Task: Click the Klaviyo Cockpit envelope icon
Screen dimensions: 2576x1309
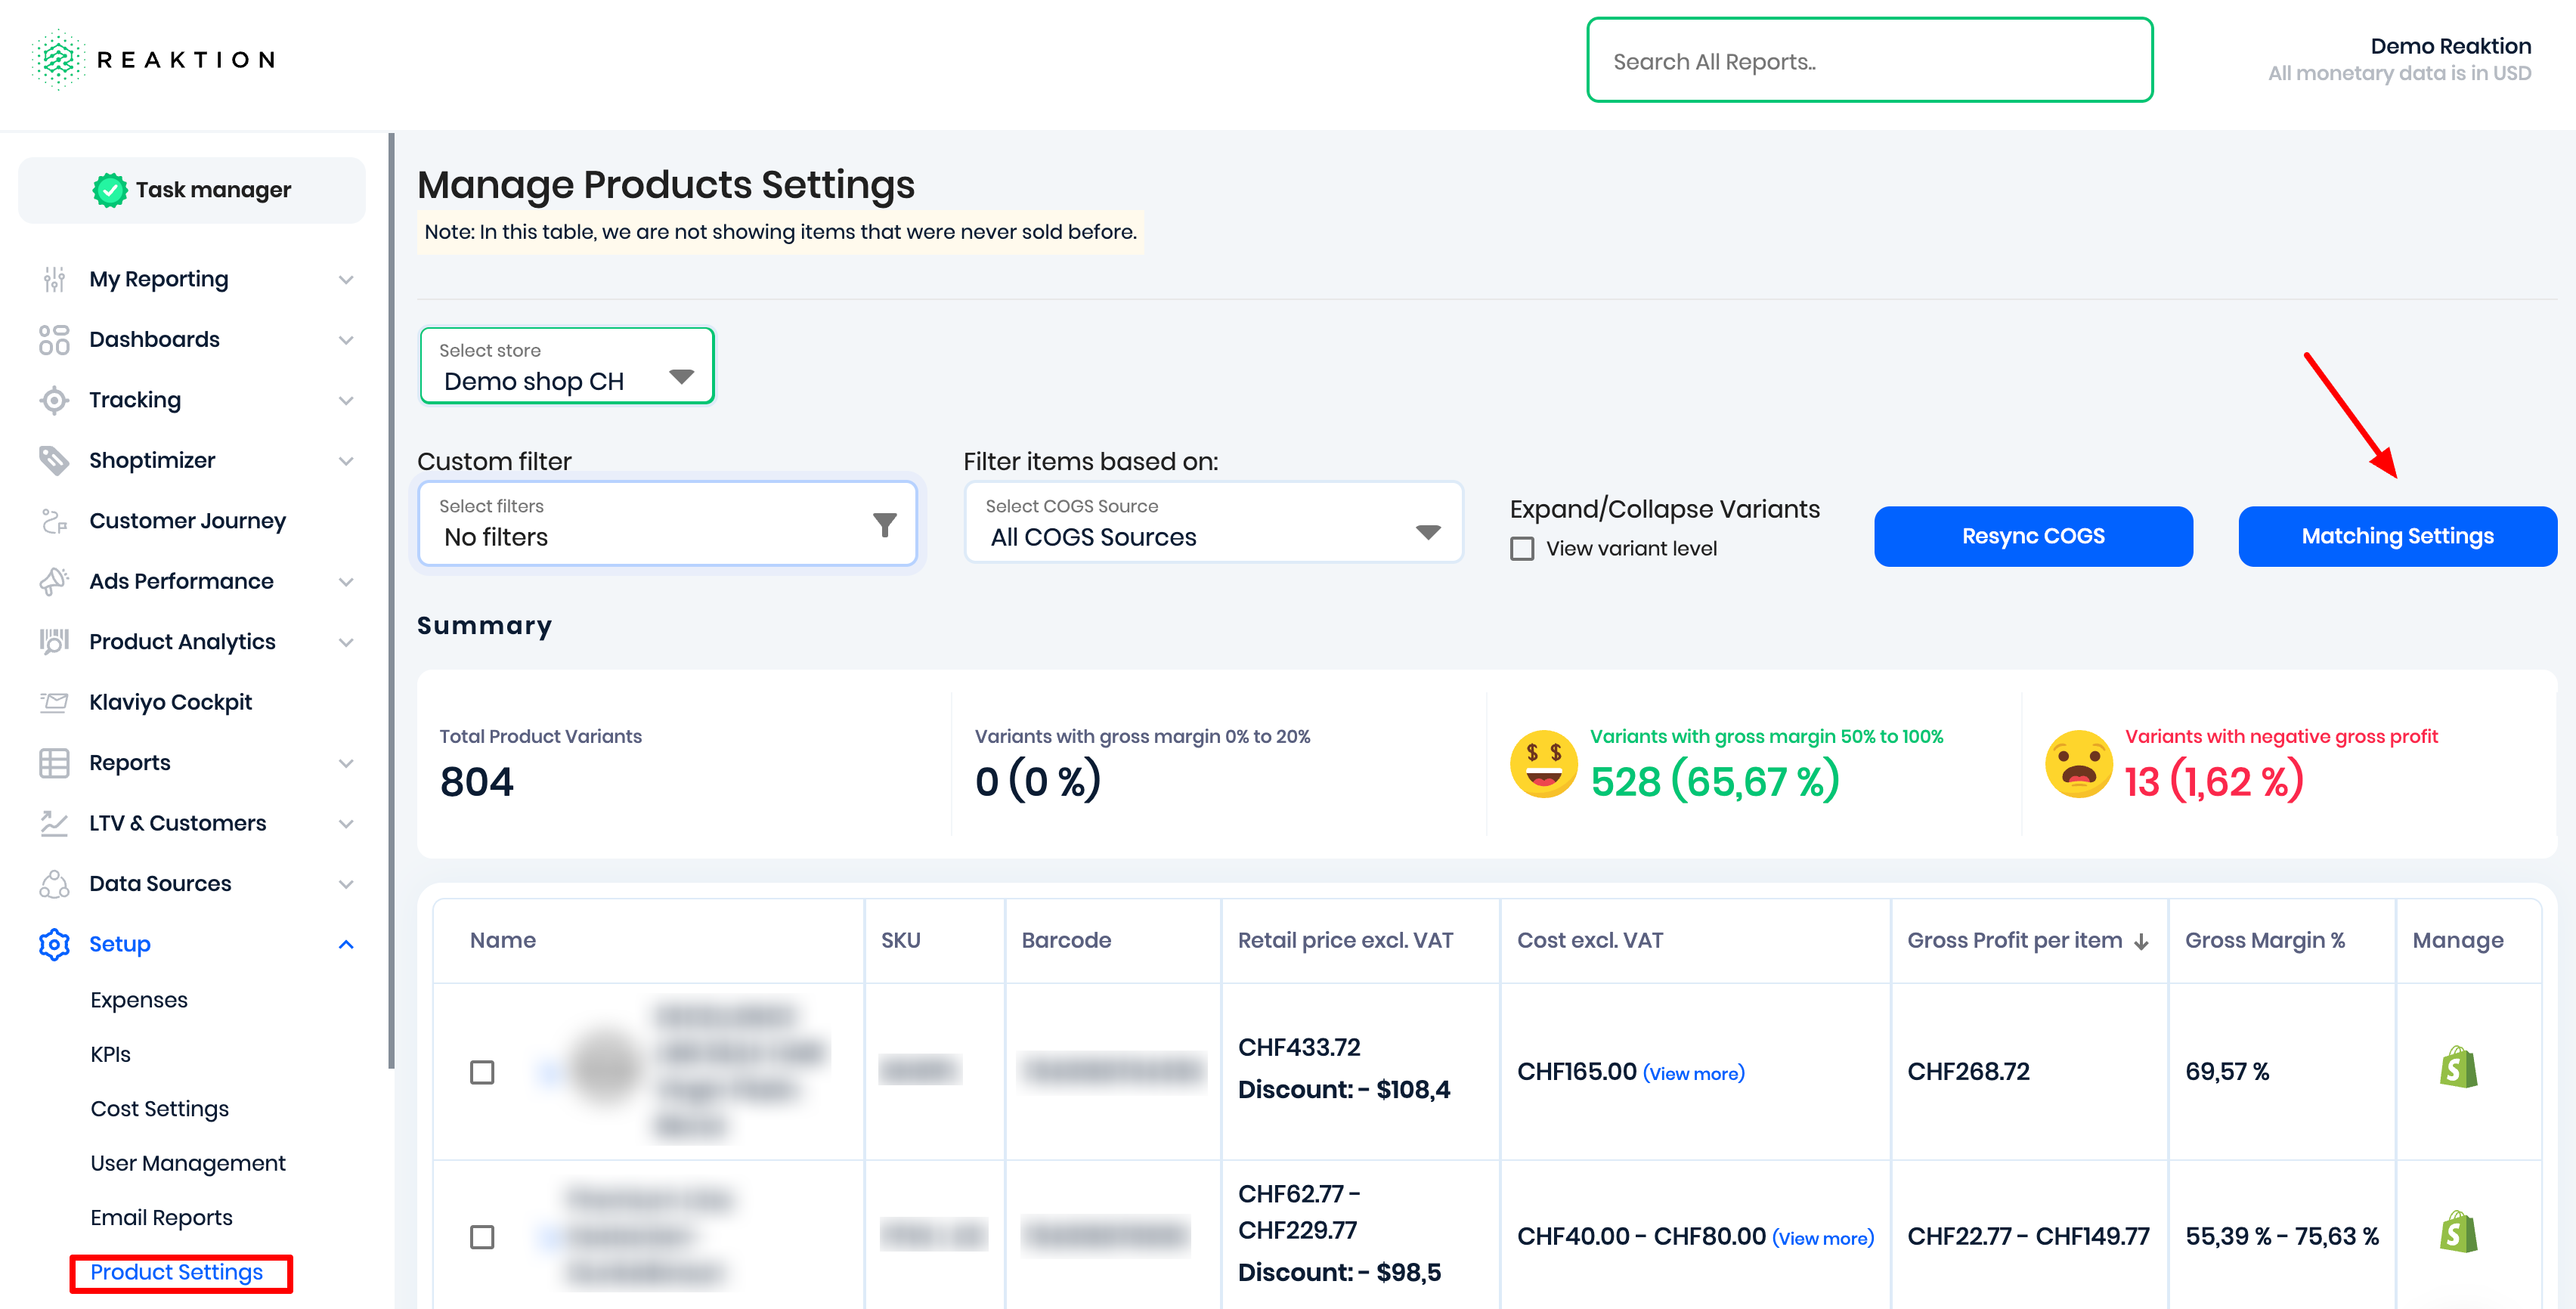Action: 54,702
